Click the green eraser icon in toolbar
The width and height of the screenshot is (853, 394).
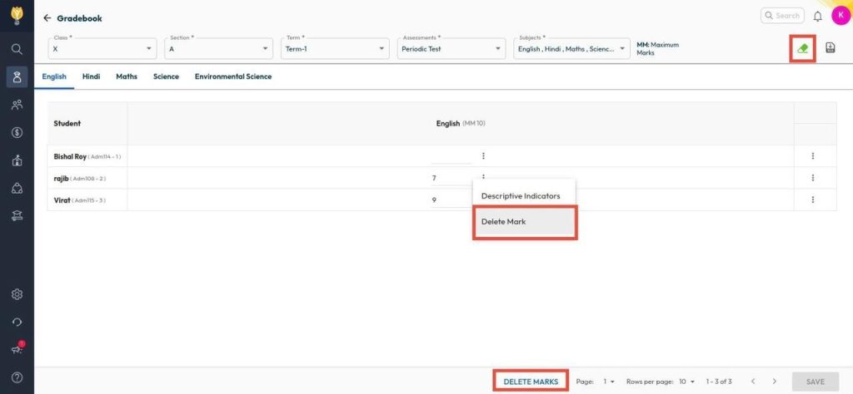pos(802,49)
